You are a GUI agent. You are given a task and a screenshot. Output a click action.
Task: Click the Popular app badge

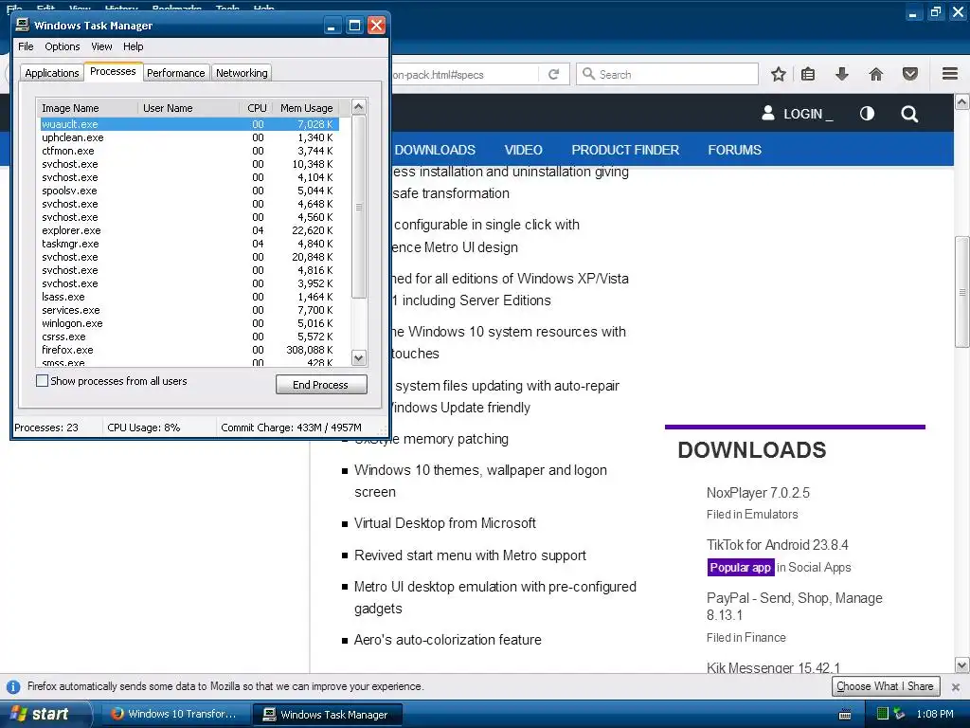click(x=741, y=567)
